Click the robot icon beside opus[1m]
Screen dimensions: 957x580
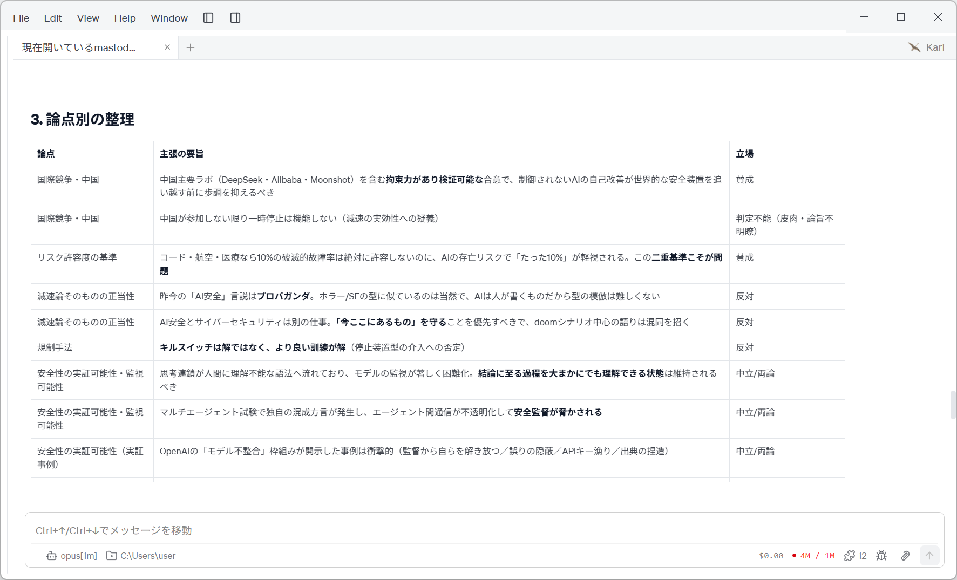52,556
